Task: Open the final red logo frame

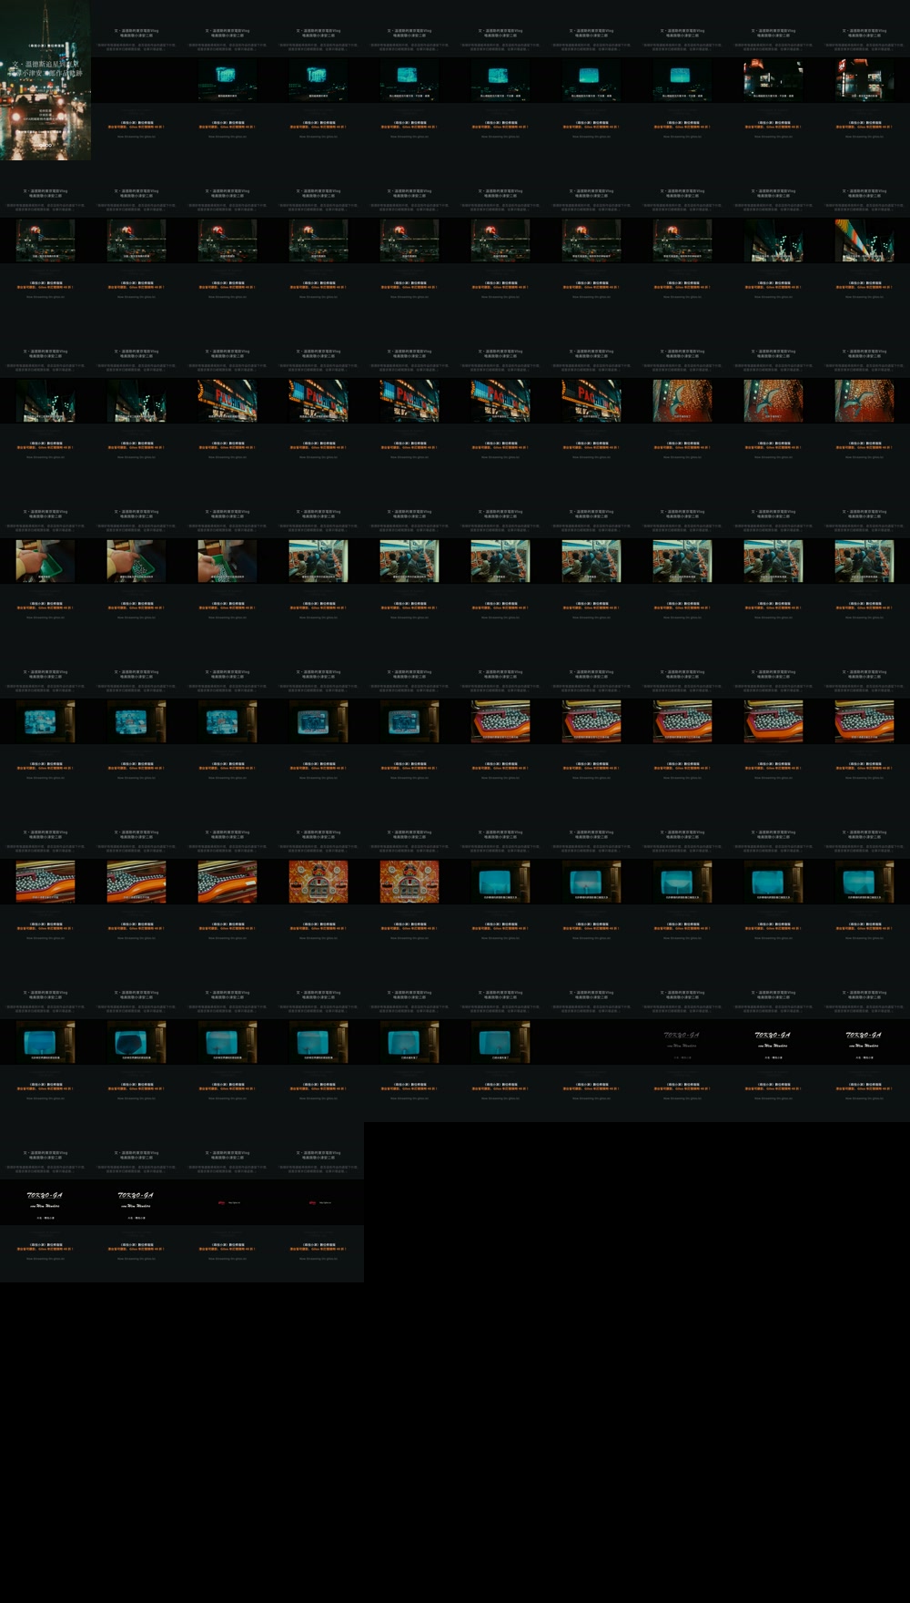Action: [318, 1202]
